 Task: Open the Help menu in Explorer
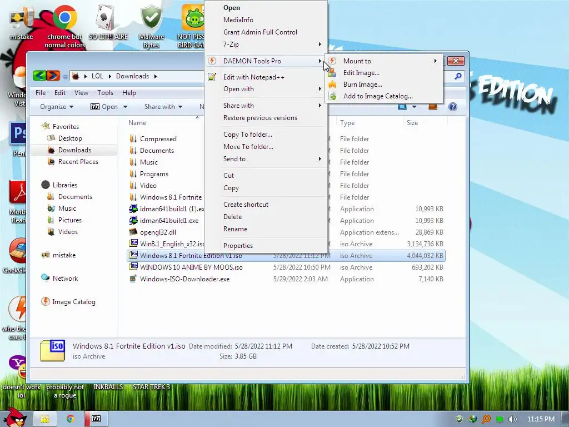point(129,93)
